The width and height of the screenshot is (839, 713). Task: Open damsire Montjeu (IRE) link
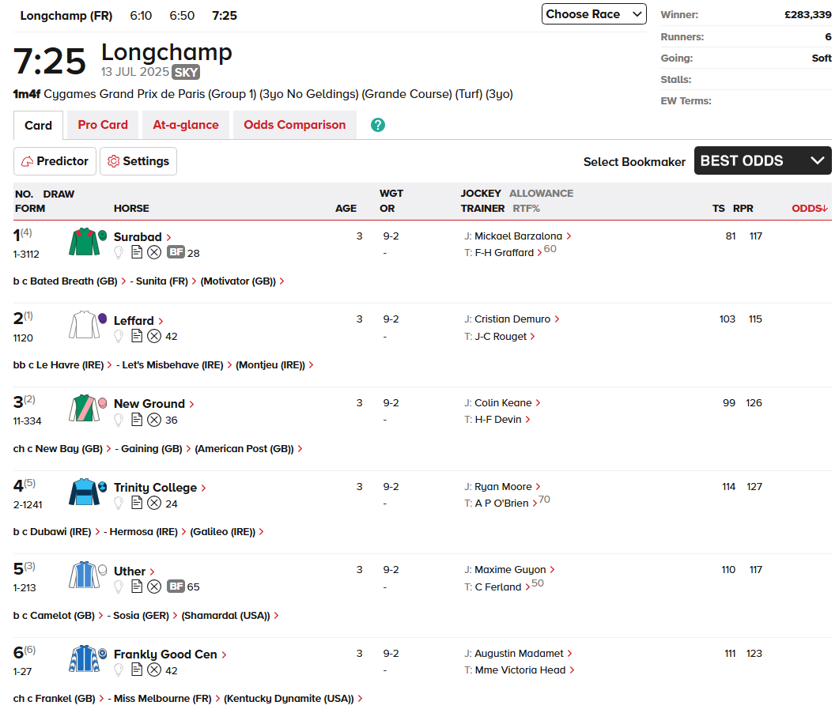click(x=274, y=364)
